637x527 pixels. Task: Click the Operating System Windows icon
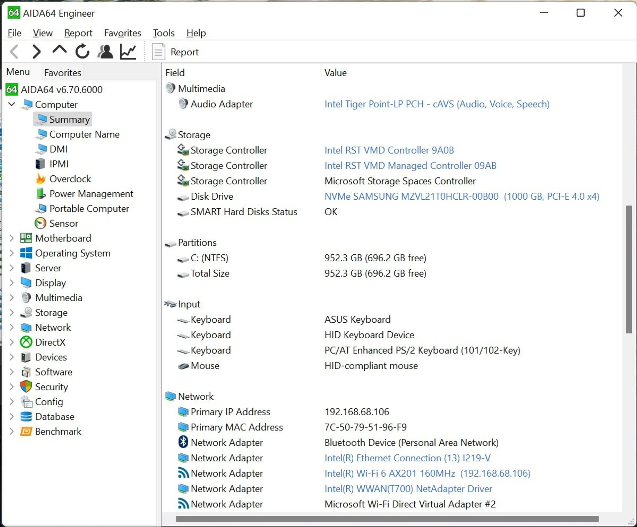coord(26,253)
